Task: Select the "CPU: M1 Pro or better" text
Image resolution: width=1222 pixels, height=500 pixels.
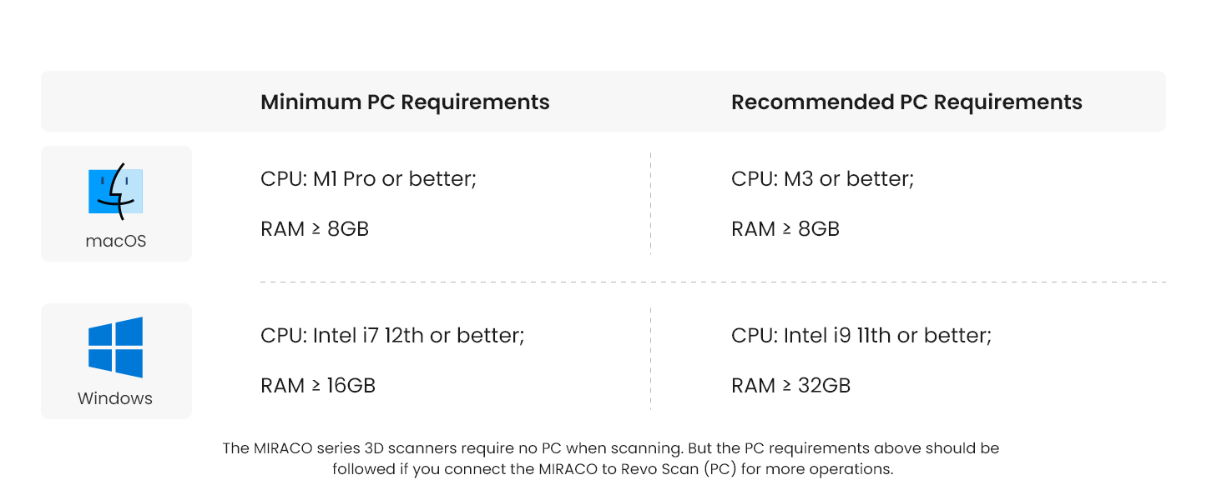Action: point(368,178)
